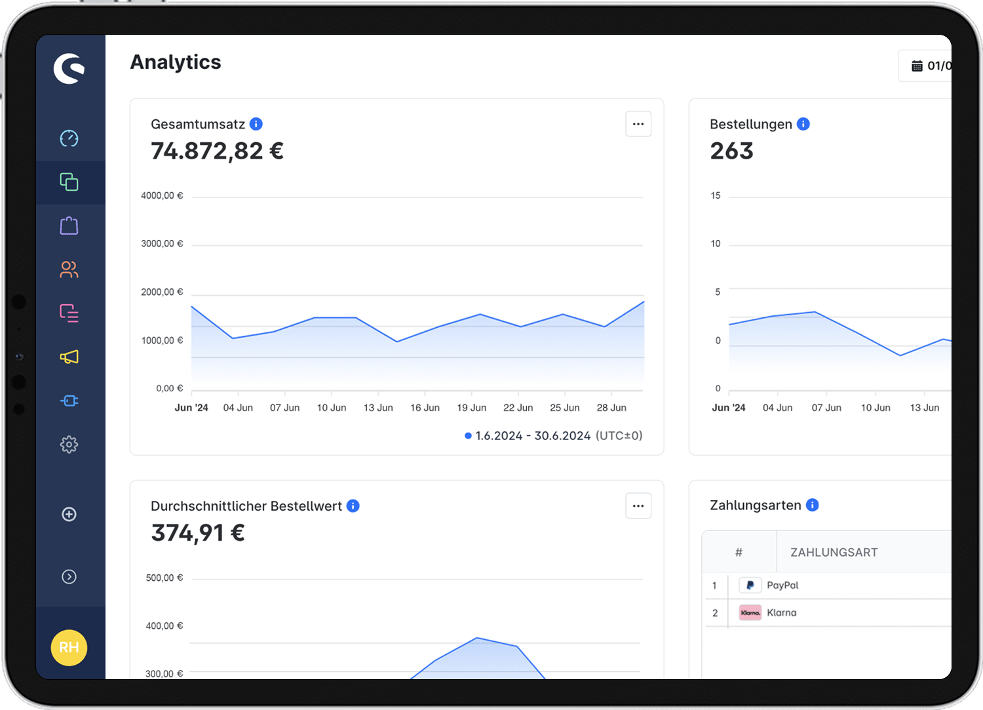This screenshot has height=710, width=983.
Task: Open the Marketing megaphone icon
Action: click(69, 357)
